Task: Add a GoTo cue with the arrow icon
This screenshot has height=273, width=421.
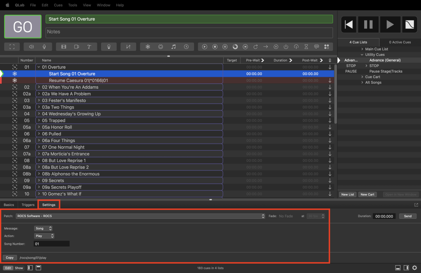Action: tap(266, 47)
